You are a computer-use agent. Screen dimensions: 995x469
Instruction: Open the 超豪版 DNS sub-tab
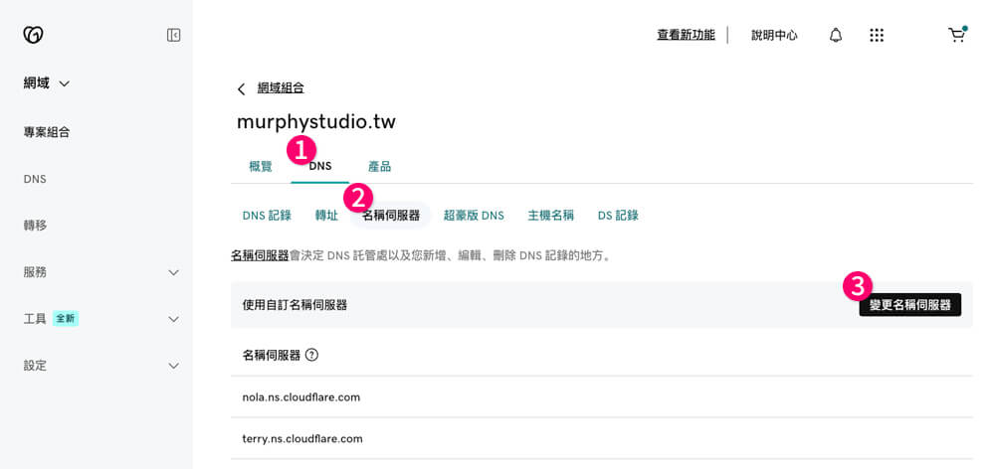point(474,216)
